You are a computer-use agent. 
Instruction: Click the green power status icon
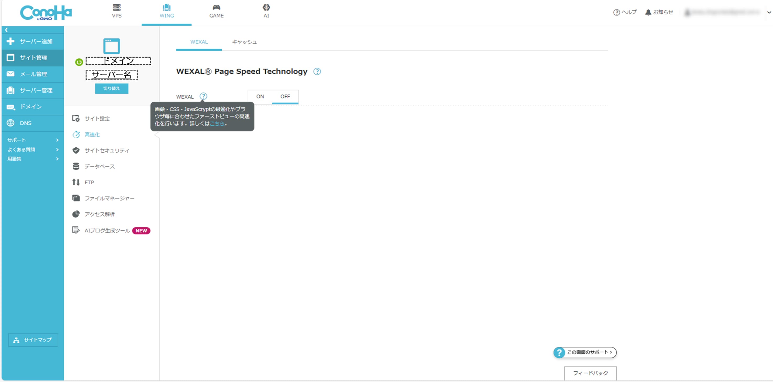pos(79,62)
